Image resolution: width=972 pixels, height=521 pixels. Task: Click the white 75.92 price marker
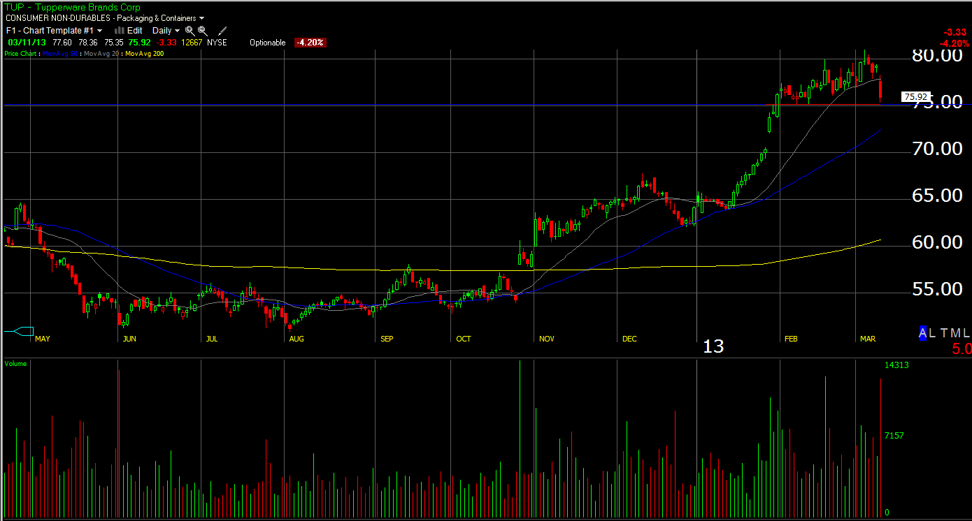coord(915,97)
